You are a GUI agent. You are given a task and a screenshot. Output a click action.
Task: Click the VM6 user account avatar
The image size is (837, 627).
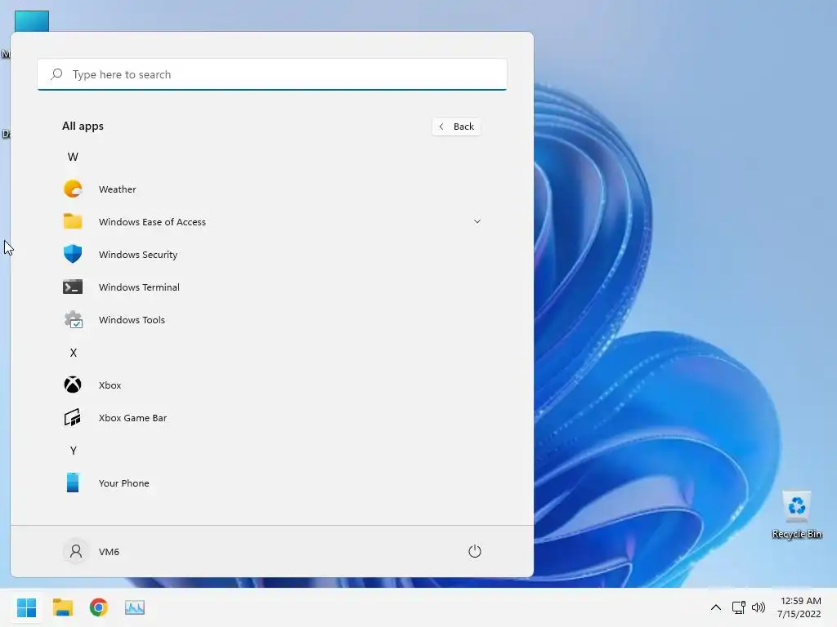click(76, 551)
